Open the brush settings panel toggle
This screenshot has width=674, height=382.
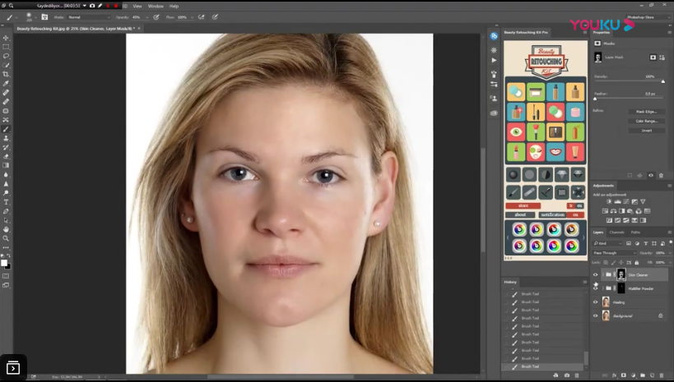[x=44, y=17]
